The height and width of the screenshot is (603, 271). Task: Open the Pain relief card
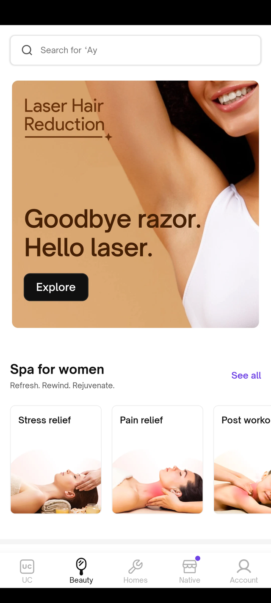pyautogui.click(x=158, y=460)
